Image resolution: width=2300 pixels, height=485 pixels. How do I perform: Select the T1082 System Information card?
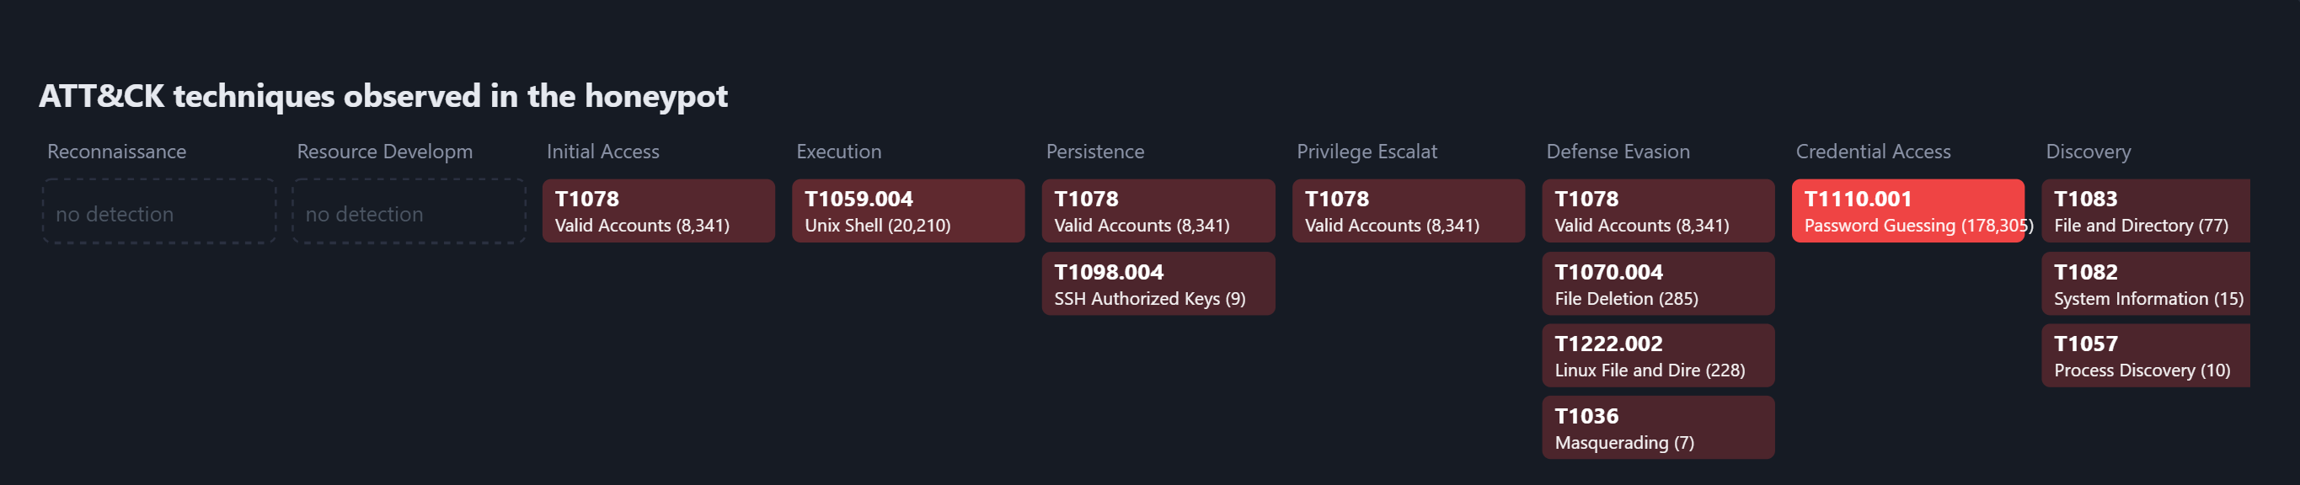point(2146,284)
